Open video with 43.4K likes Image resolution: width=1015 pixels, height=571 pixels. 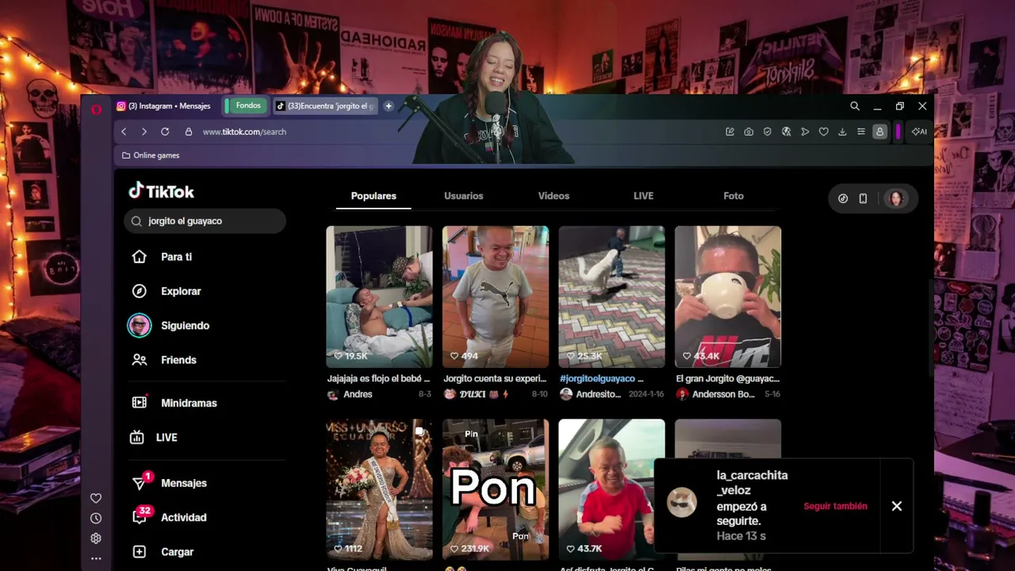728,297
